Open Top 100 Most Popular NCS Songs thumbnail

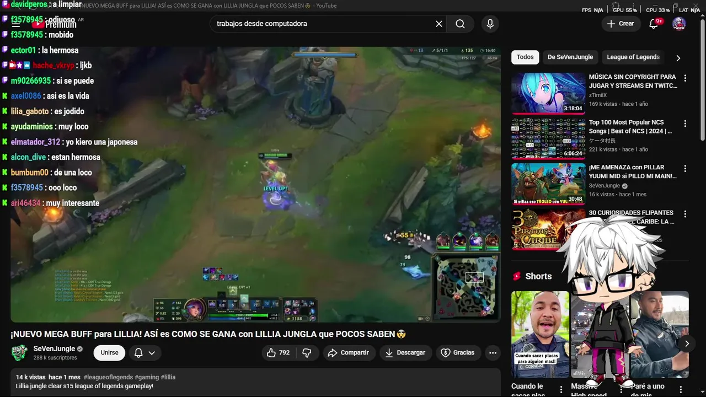[x=548, y=138]
